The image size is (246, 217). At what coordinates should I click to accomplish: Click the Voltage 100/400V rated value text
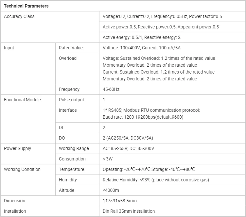pyautogui.click(x=141, y=48)
